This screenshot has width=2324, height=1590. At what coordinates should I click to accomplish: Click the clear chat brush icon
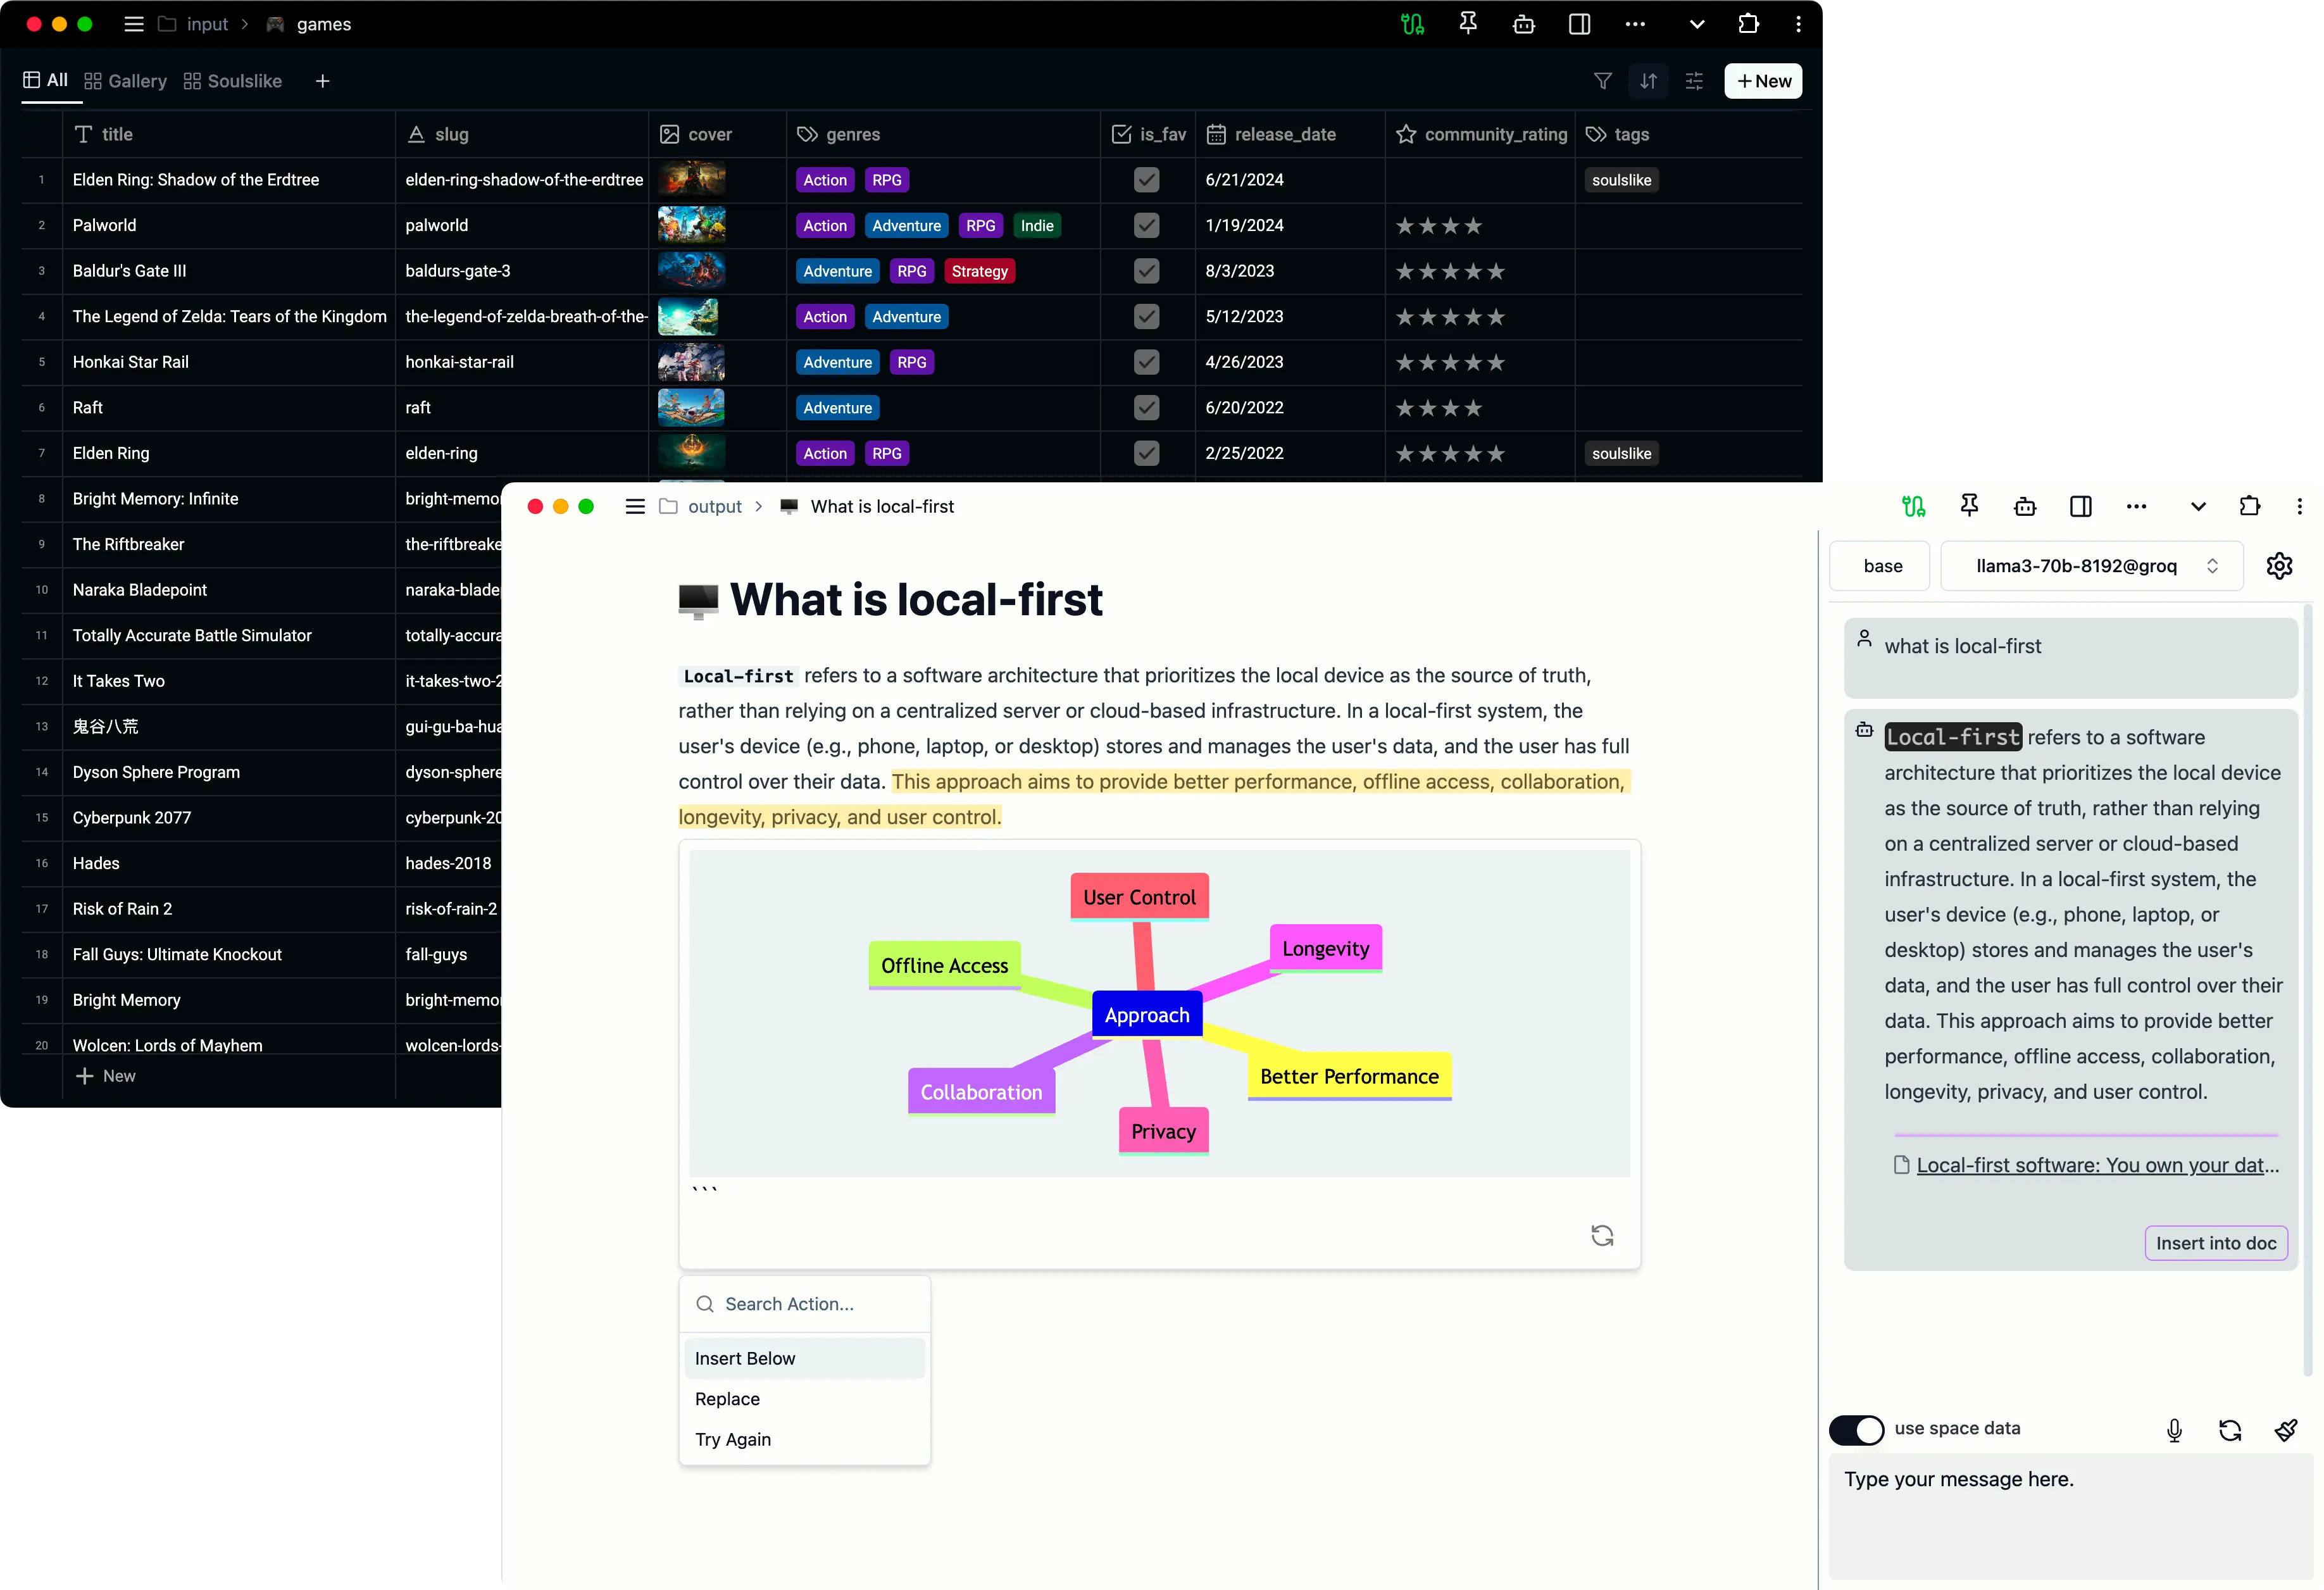point(2285,1430)
